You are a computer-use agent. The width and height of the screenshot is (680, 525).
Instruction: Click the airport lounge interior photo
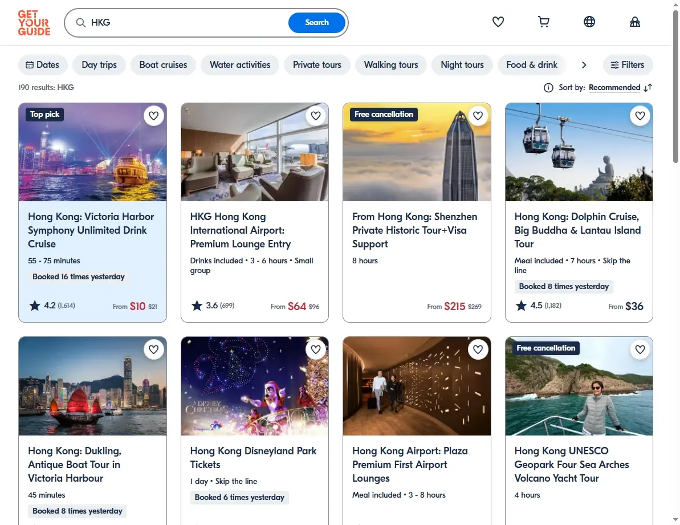(255, 152)
